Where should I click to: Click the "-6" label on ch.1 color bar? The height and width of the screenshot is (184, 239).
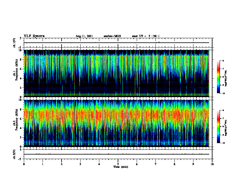(223, 61)
